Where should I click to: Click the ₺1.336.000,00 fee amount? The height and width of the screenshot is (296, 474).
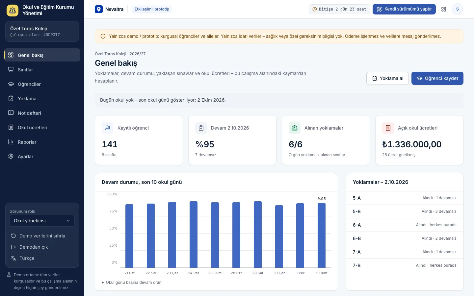[x=412, y=144]
